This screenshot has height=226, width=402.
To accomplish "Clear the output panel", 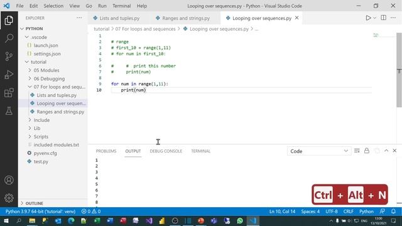I will click(357, 151).
